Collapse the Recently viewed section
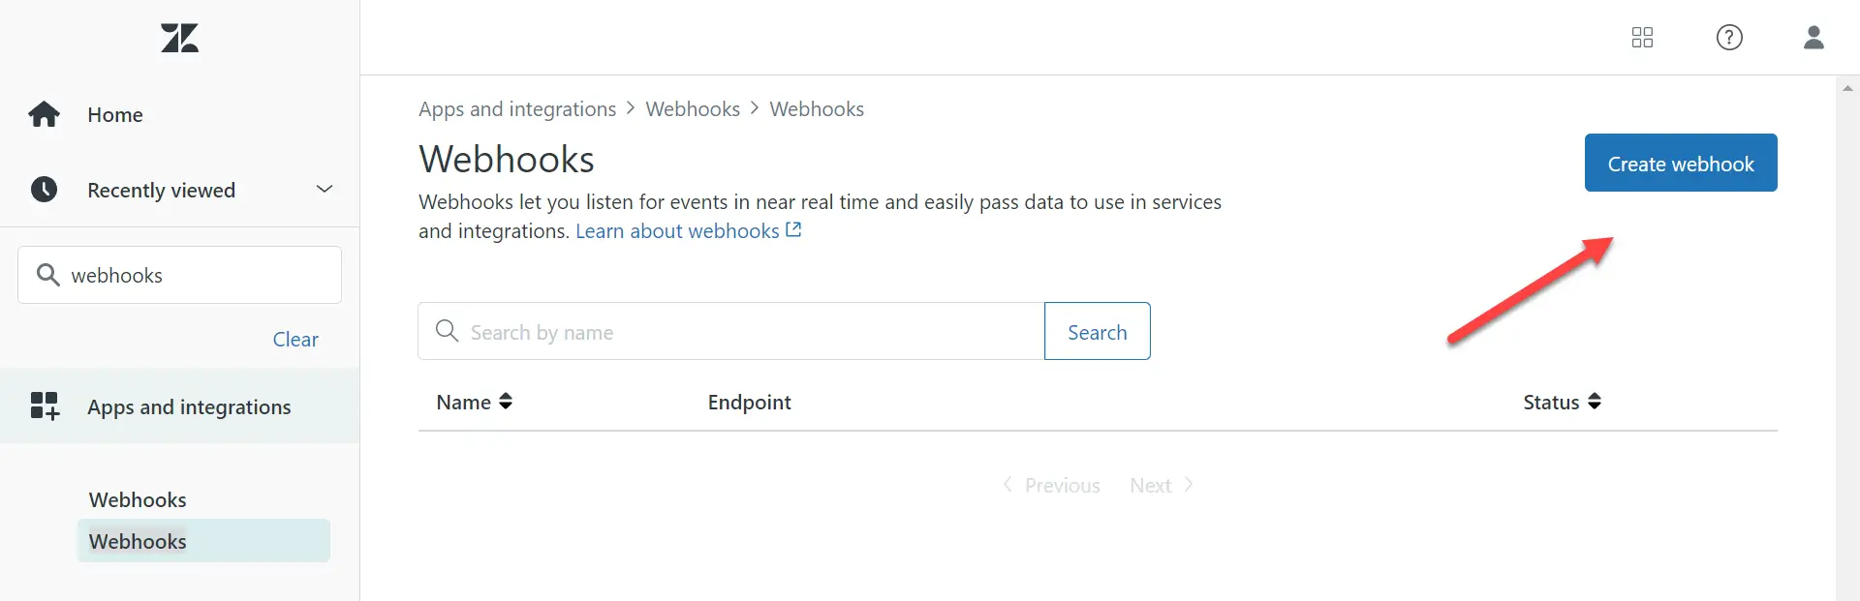 point(324,189)
